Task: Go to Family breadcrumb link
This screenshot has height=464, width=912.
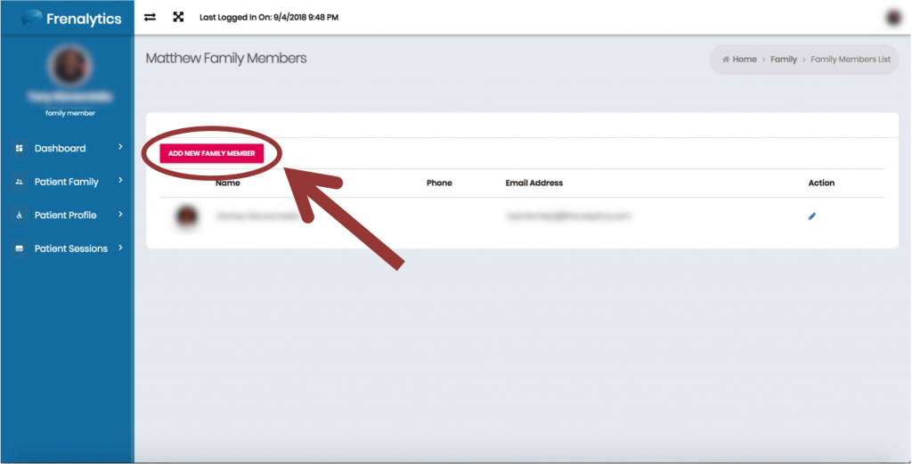Action: point(784,60)
